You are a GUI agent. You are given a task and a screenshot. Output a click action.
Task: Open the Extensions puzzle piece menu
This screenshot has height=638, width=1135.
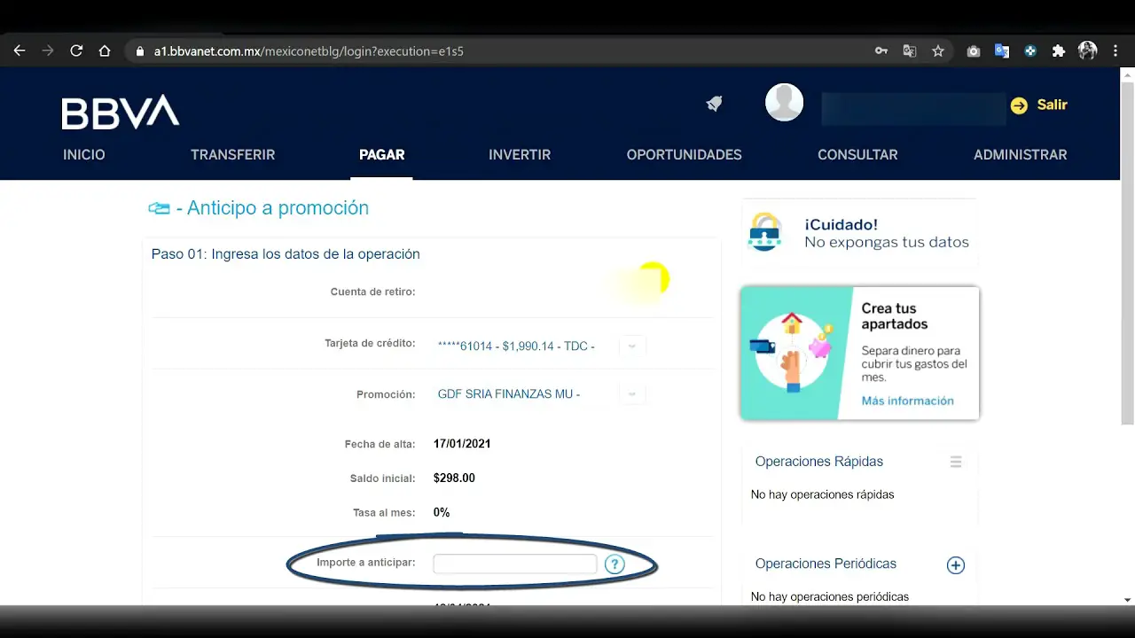(1059, 51)
